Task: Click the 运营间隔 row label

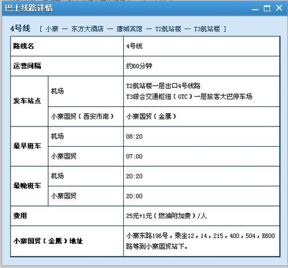Action: (27, 66)
